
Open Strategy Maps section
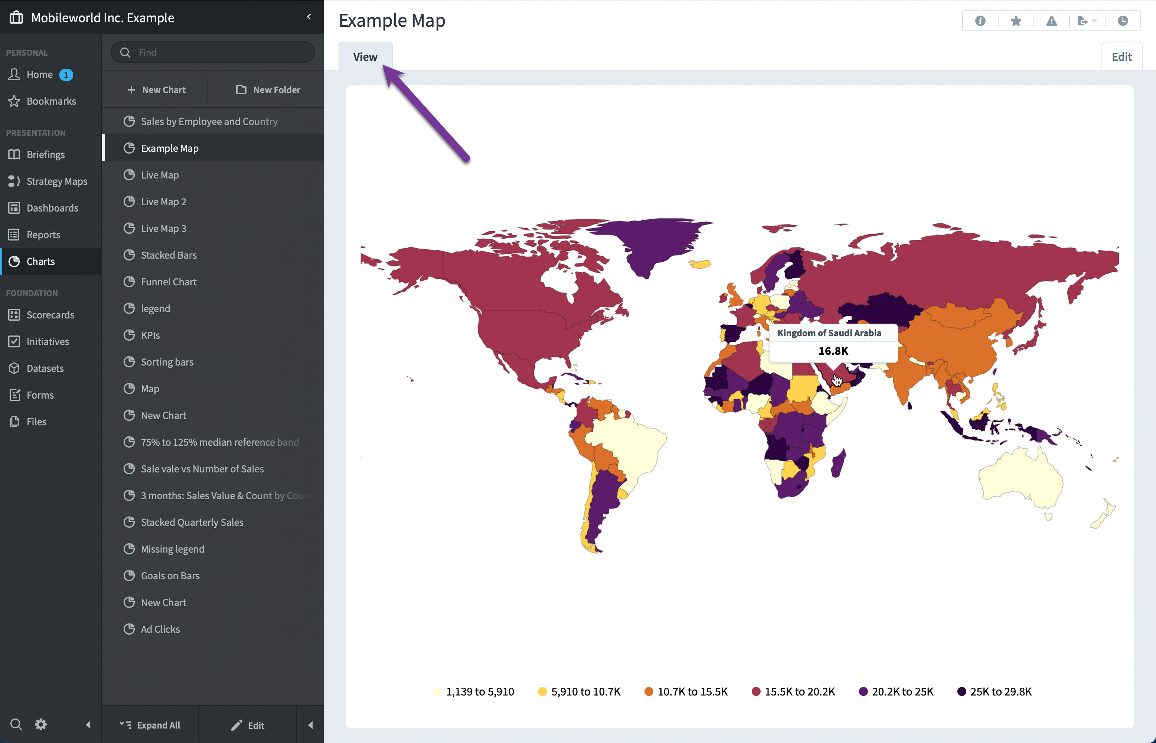tap(50, 181)
